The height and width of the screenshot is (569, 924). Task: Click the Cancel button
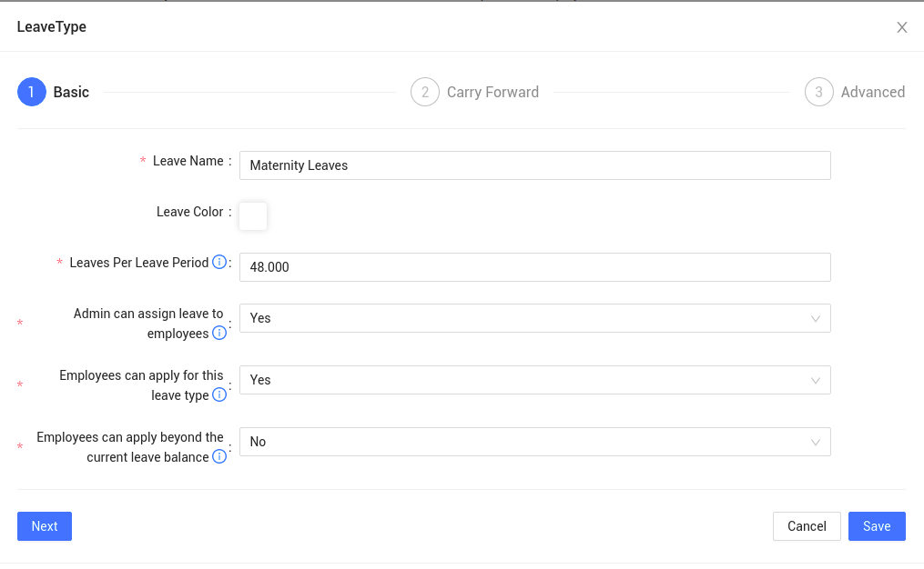point(807,526)
